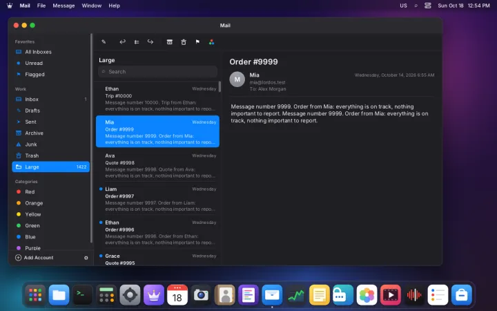Compose a new message with pencil icon

coord(104,42)
